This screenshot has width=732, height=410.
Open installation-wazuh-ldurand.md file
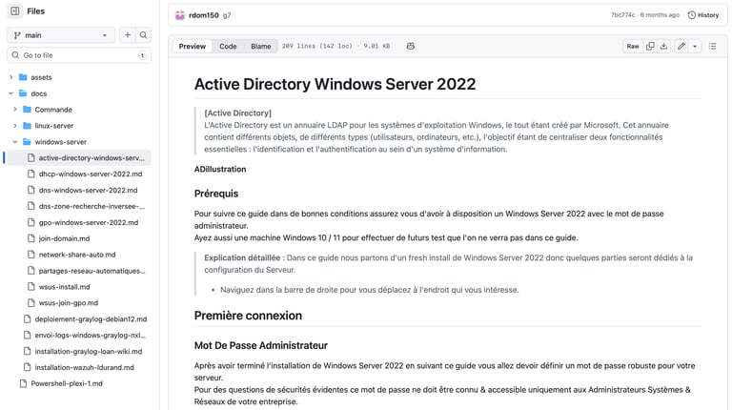(84, 367)
